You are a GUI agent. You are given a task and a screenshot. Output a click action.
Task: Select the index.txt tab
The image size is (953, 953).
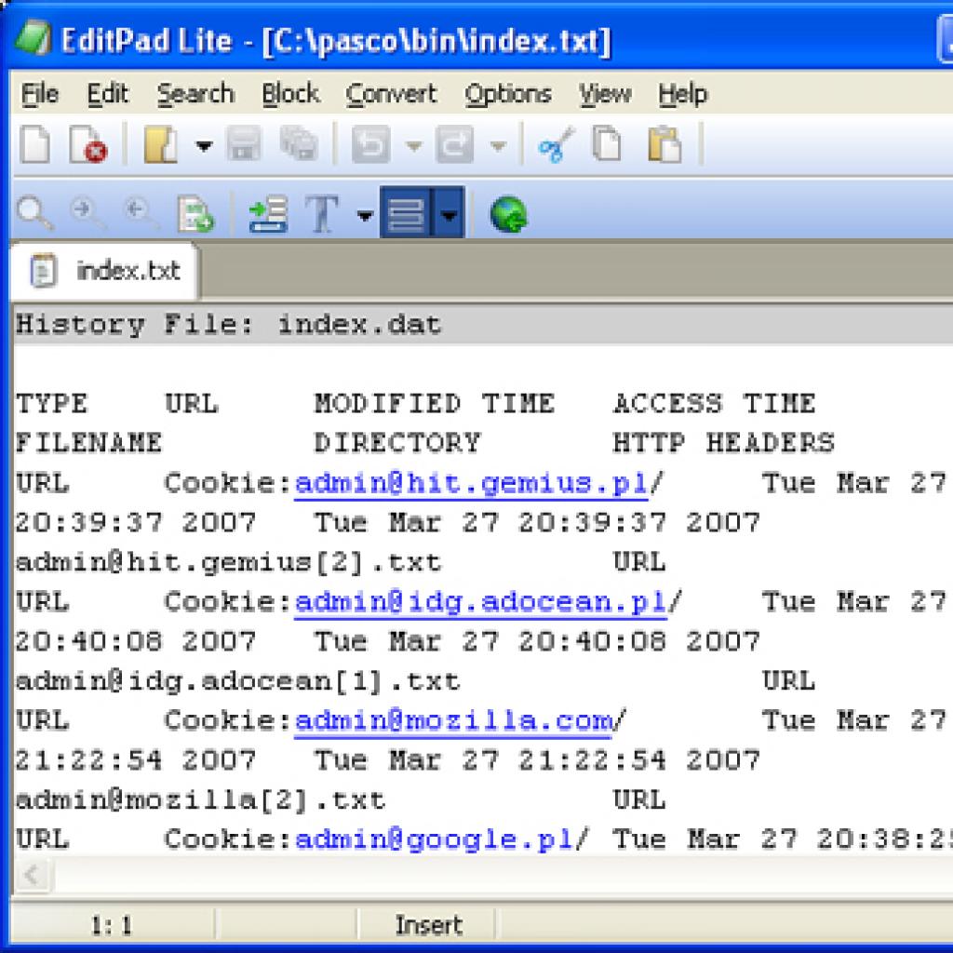click(x=104, y=271)
